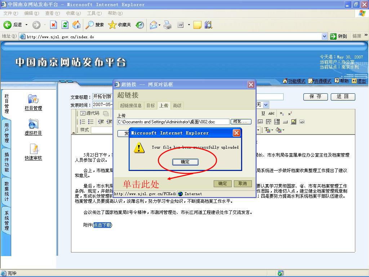This screenshot has width=369, height=277.
Task: Click the IE Forward arrow button
Action: tap(36, 25)
